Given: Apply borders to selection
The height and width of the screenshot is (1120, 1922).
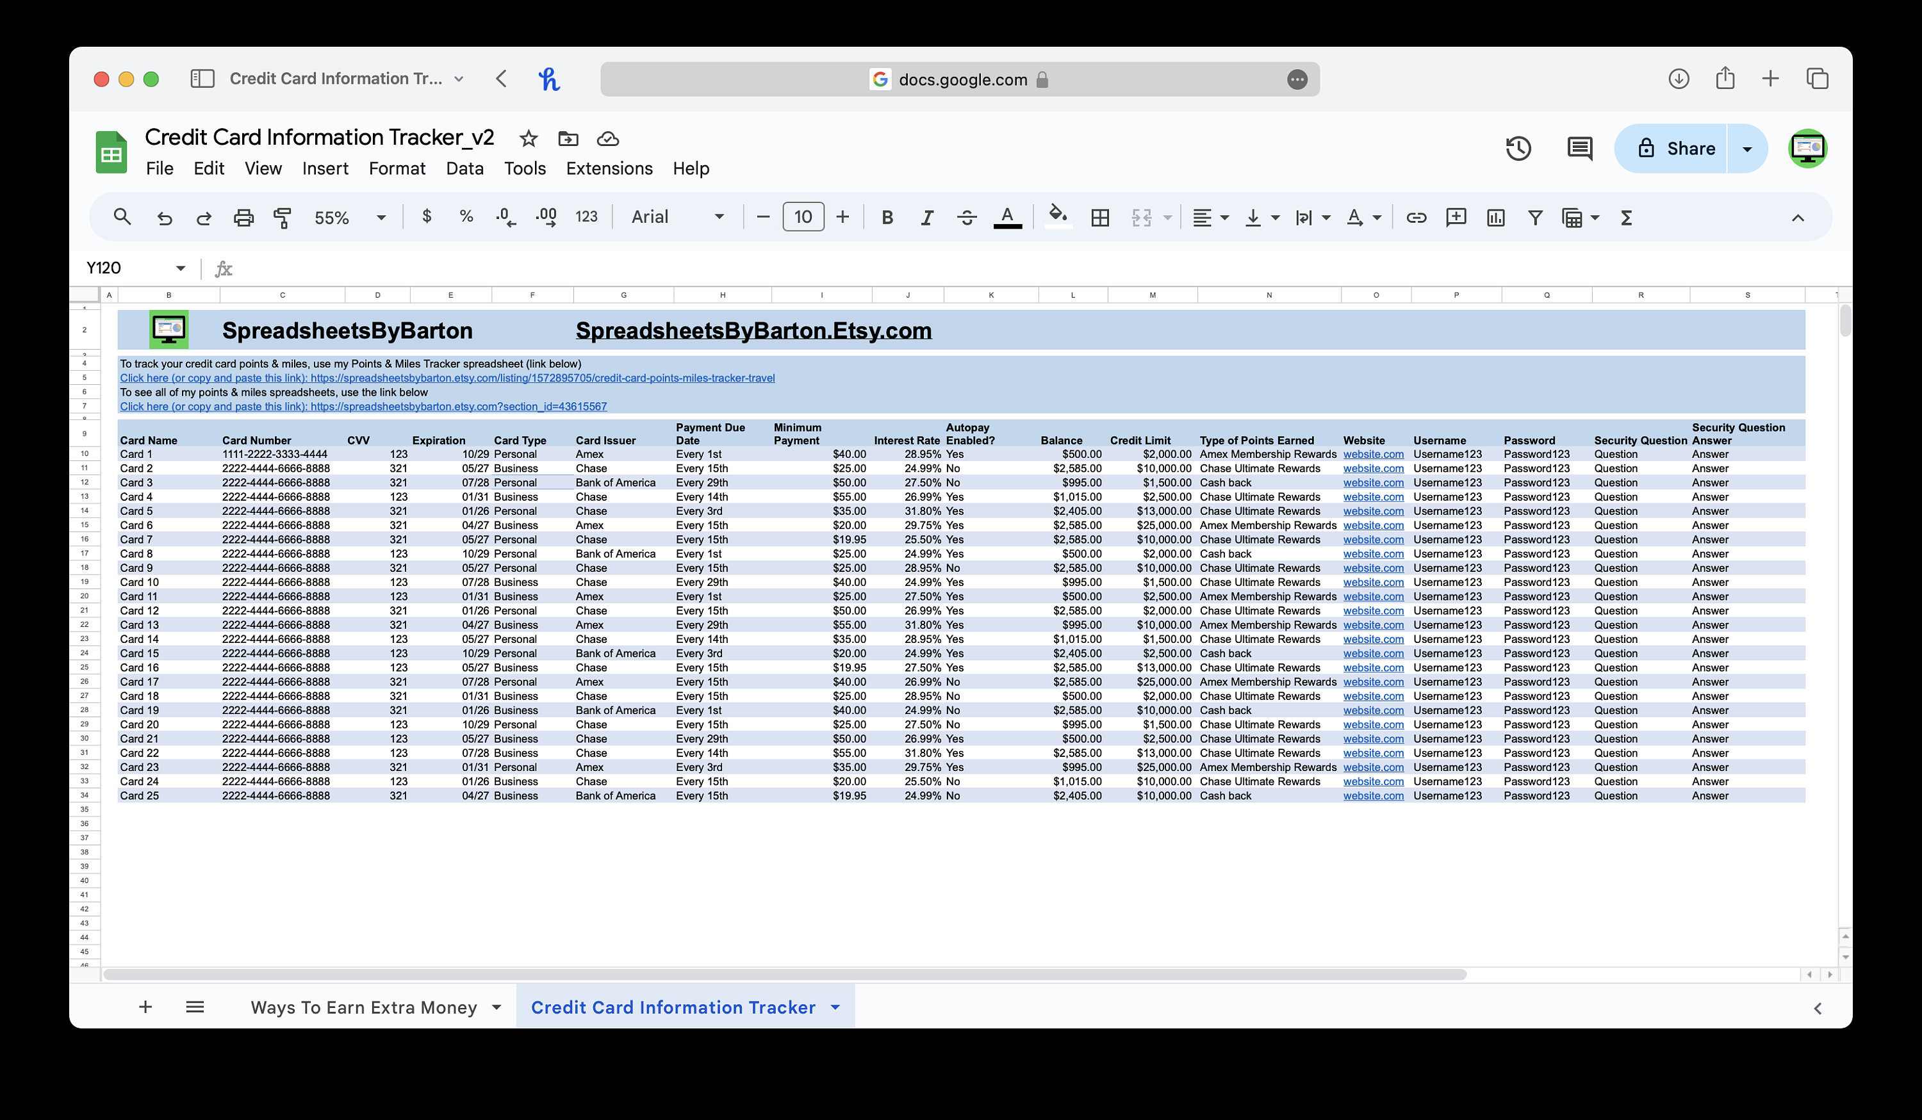Looking at the screenshot, I should 1101,217.
